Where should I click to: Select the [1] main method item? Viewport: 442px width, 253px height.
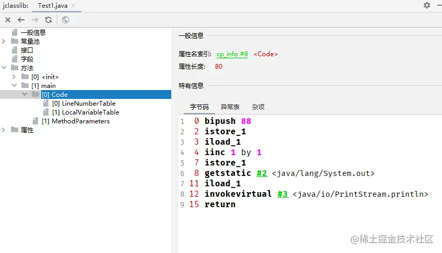(x=43, y=86)
